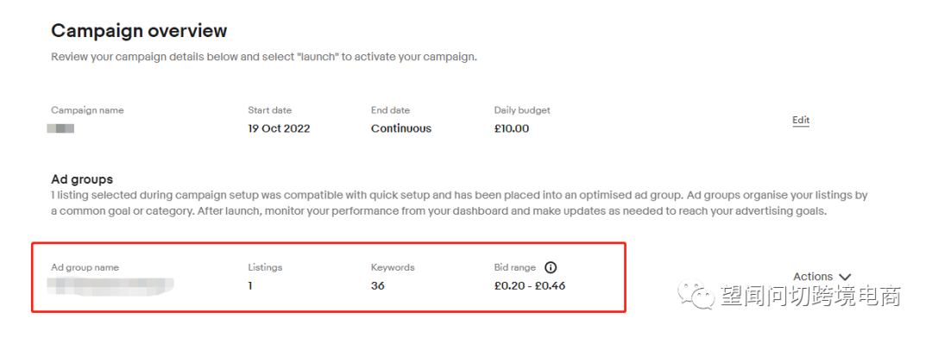
Task: Click the Ad group name label
Action: 85,267
